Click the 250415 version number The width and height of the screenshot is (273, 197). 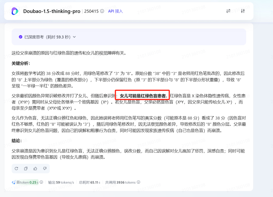click(x=92, y=11)
